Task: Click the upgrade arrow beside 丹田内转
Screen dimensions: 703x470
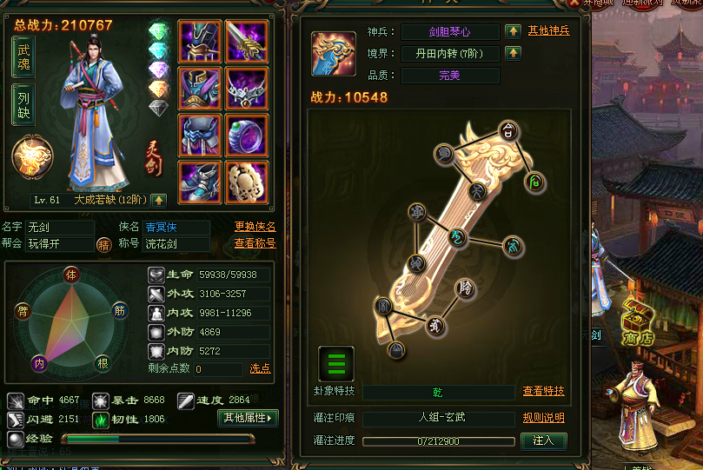Action: [x=513, y=53]
